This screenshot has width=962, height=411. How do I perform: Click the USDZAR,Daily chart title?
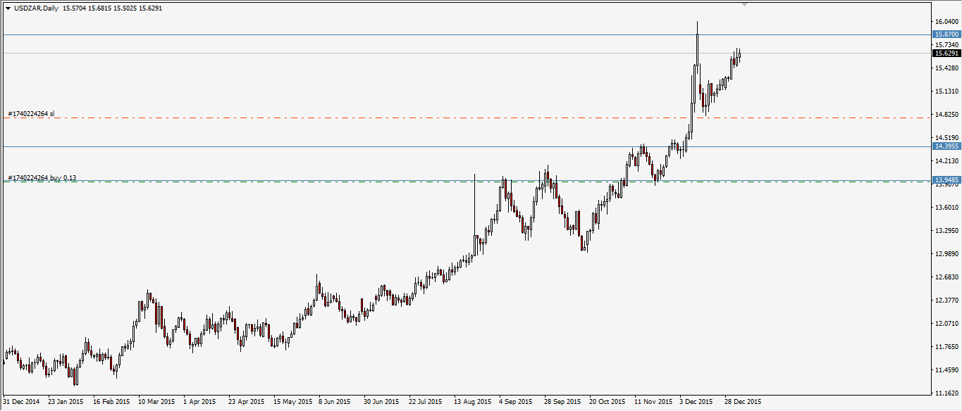point(36,8)
